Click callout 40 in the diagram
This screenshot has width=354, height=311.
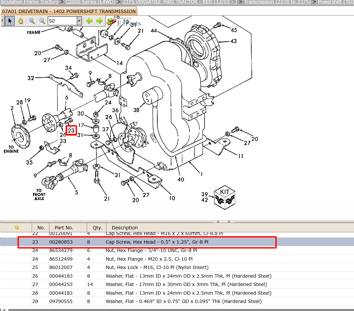click(181, 180)
